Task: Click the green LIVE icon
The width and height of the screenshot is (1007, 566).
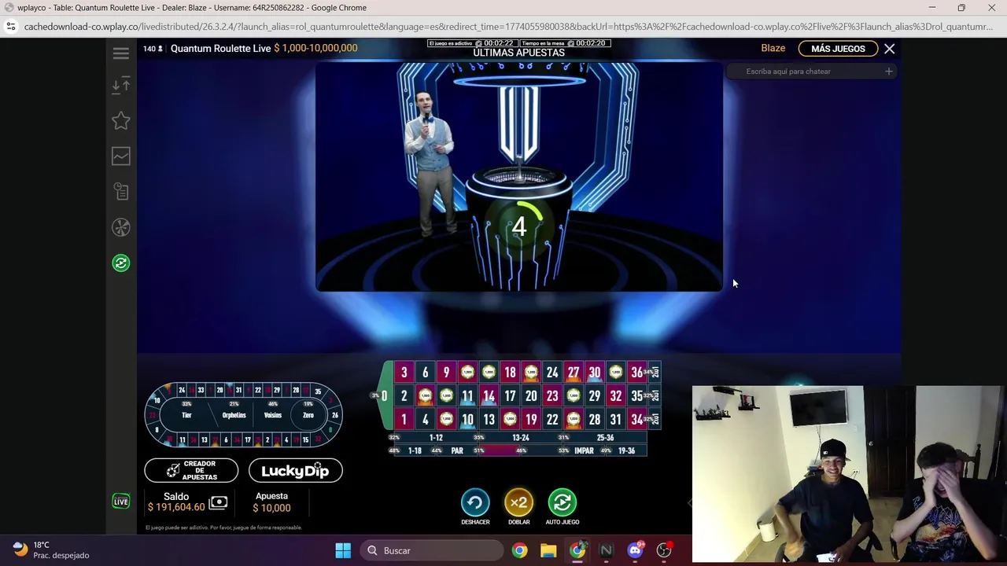Action: point(120,501)
